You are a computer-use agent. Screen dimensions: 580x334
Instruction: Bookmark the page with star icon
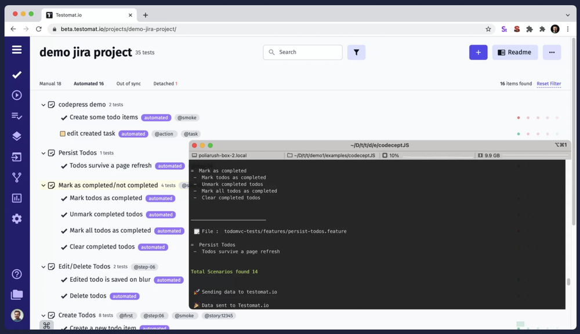(488, 29)
